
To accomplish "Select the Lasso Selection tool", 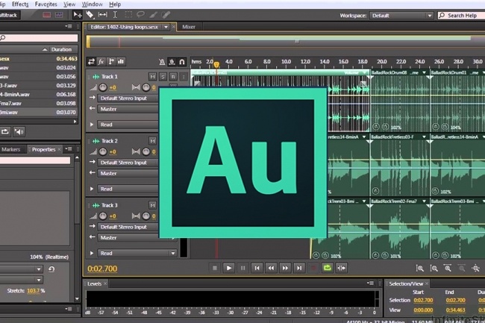I will (141, 14).
